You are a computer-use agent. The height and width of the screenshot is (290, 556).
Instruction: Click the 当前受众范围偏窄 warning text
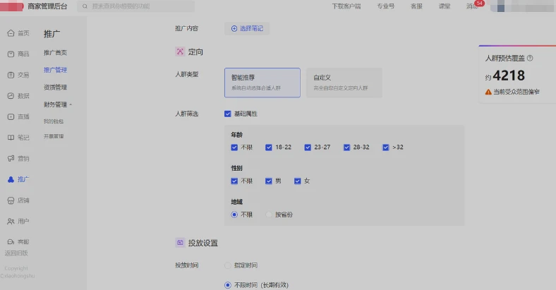(x=516, y=92)
